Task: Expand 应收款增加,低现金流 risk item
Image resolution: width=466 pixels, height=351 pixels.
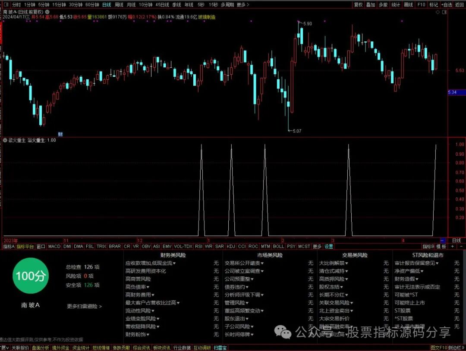Action: tap(151, 263)
